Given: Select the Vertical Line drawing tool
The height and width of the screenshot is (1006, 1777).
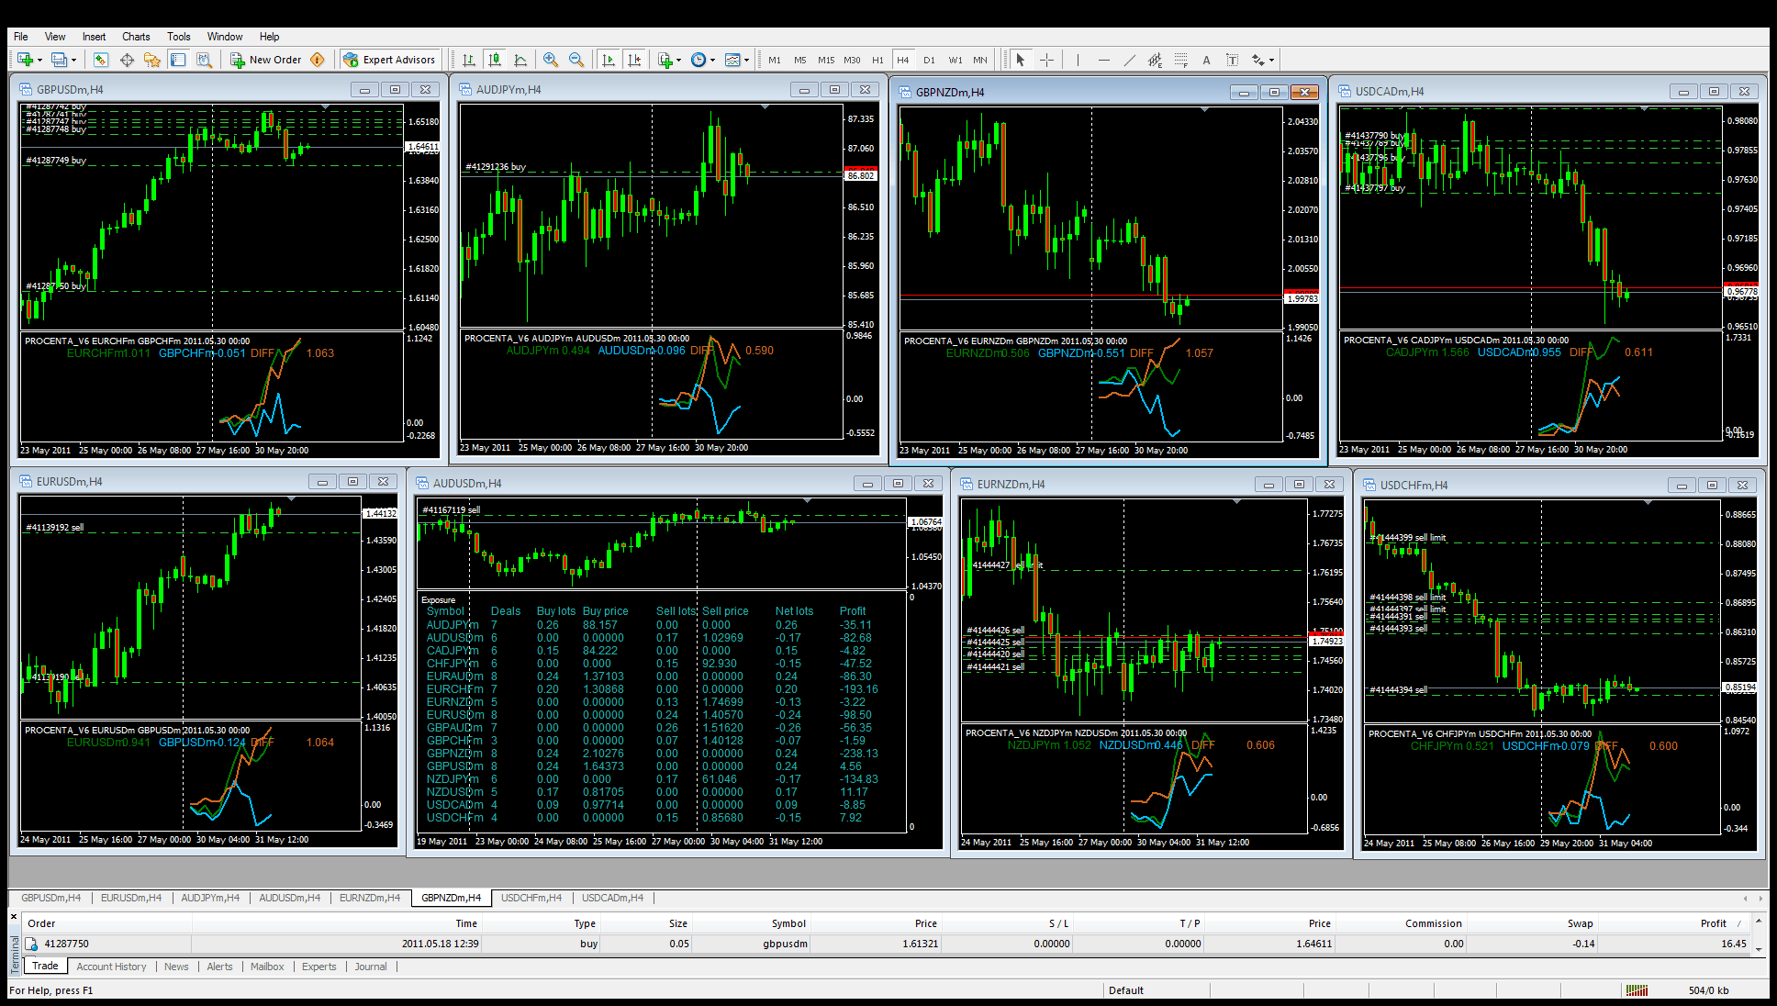Looking at the screenshot, I should click(x=1078, y=60).
